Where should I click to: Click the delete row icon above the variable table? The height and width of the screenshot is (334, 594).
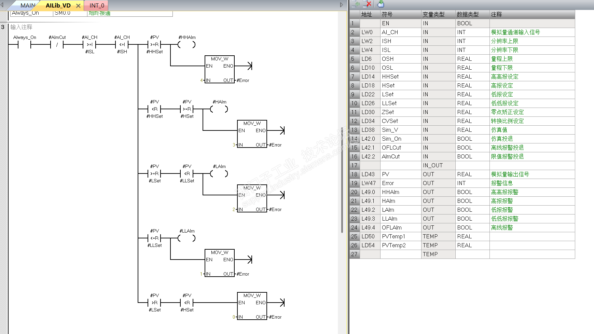click(367, 4)
